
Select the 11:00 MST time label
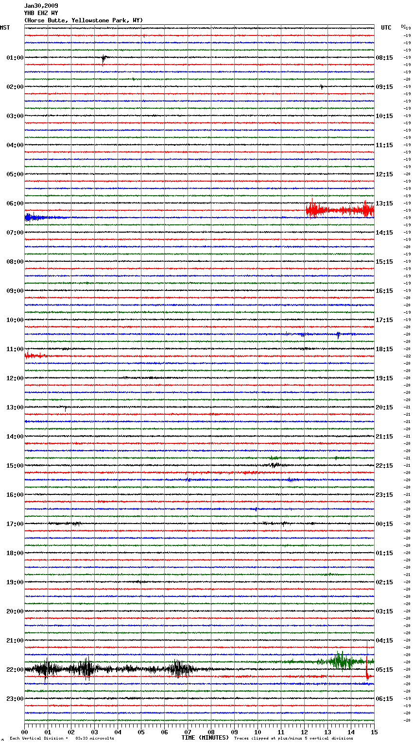[15, 349]
